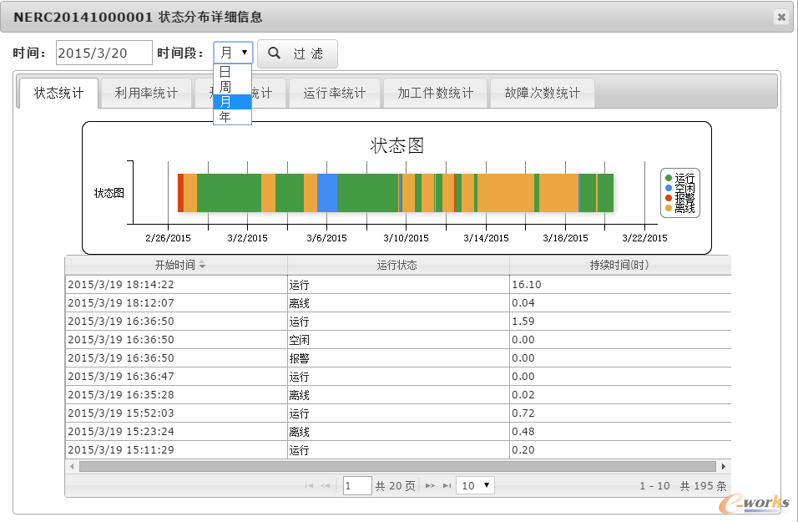Image resolution: width=798 pixels, height=522 pixels.
Task: Focus the 时间 date input field
Action: [x=104, y=53]
